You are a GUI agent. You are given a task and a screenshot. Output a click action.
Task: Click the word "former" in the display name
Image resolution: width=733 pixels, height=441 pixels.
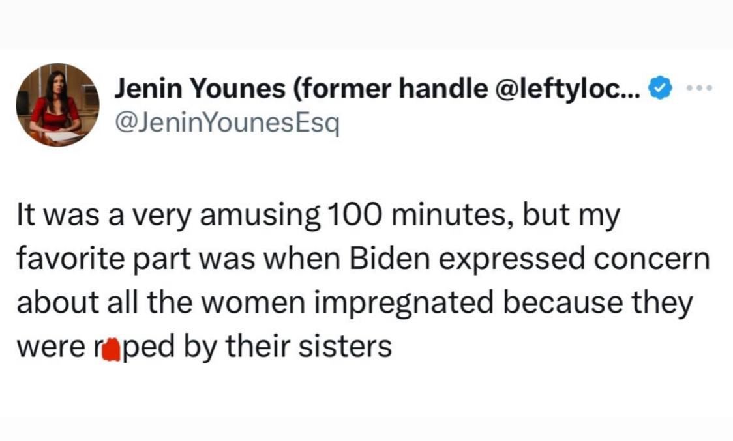coord(341,88)
